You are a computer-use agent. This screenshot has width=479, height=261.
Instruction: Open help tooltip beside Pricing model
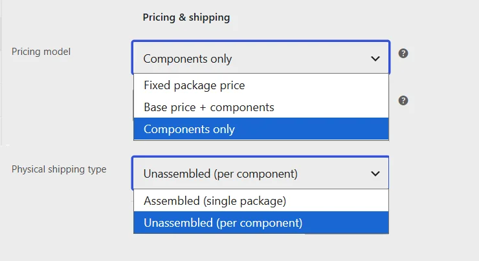point(403,54)
